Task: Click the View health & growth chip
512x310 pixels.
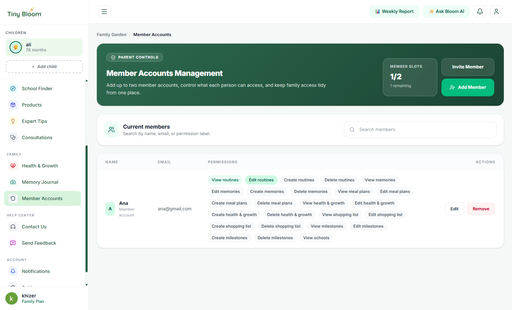Action: [x=323, y=203]
